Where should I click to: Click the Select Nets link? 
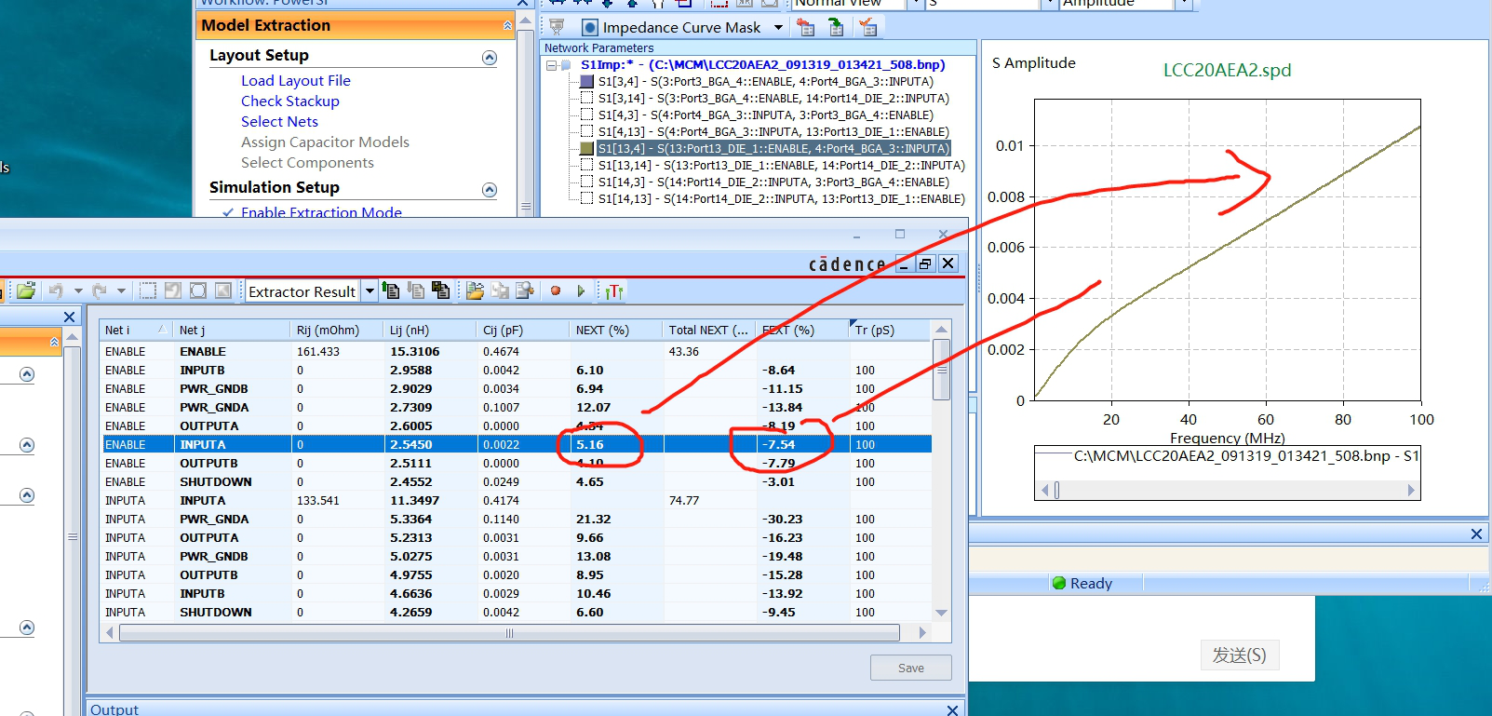pyautogui.click(x=279, y=122)
